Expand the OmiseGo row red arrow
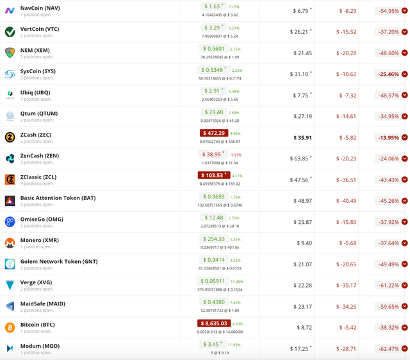The width and height of the screenshot is (410, 360). 405,222
